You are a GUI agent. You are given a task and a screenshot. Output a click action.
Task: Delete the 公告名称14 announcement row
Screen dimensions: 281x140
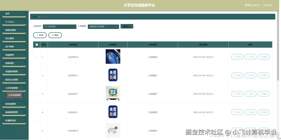pyautogui.click(x=264, y=57)
